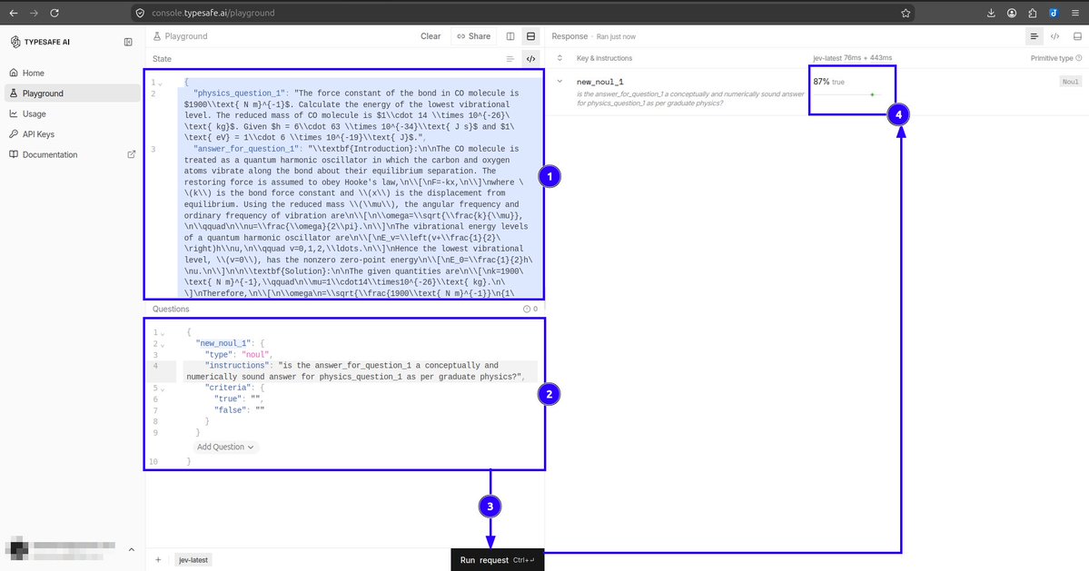Switch to stacked rows layout icon
Image resolution: width=1089 pixels, height=571 pixels.
tap(530, 36)
